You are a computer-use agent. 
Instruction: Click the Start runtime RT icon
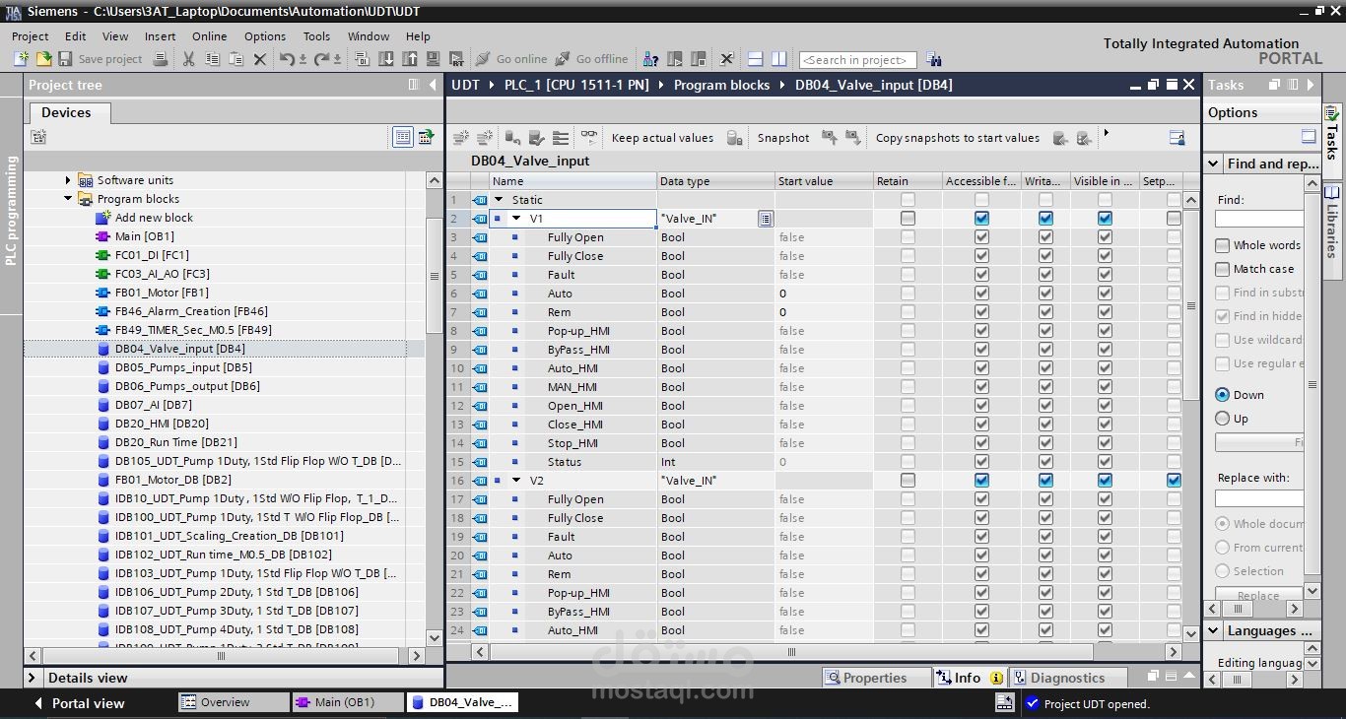456,59
